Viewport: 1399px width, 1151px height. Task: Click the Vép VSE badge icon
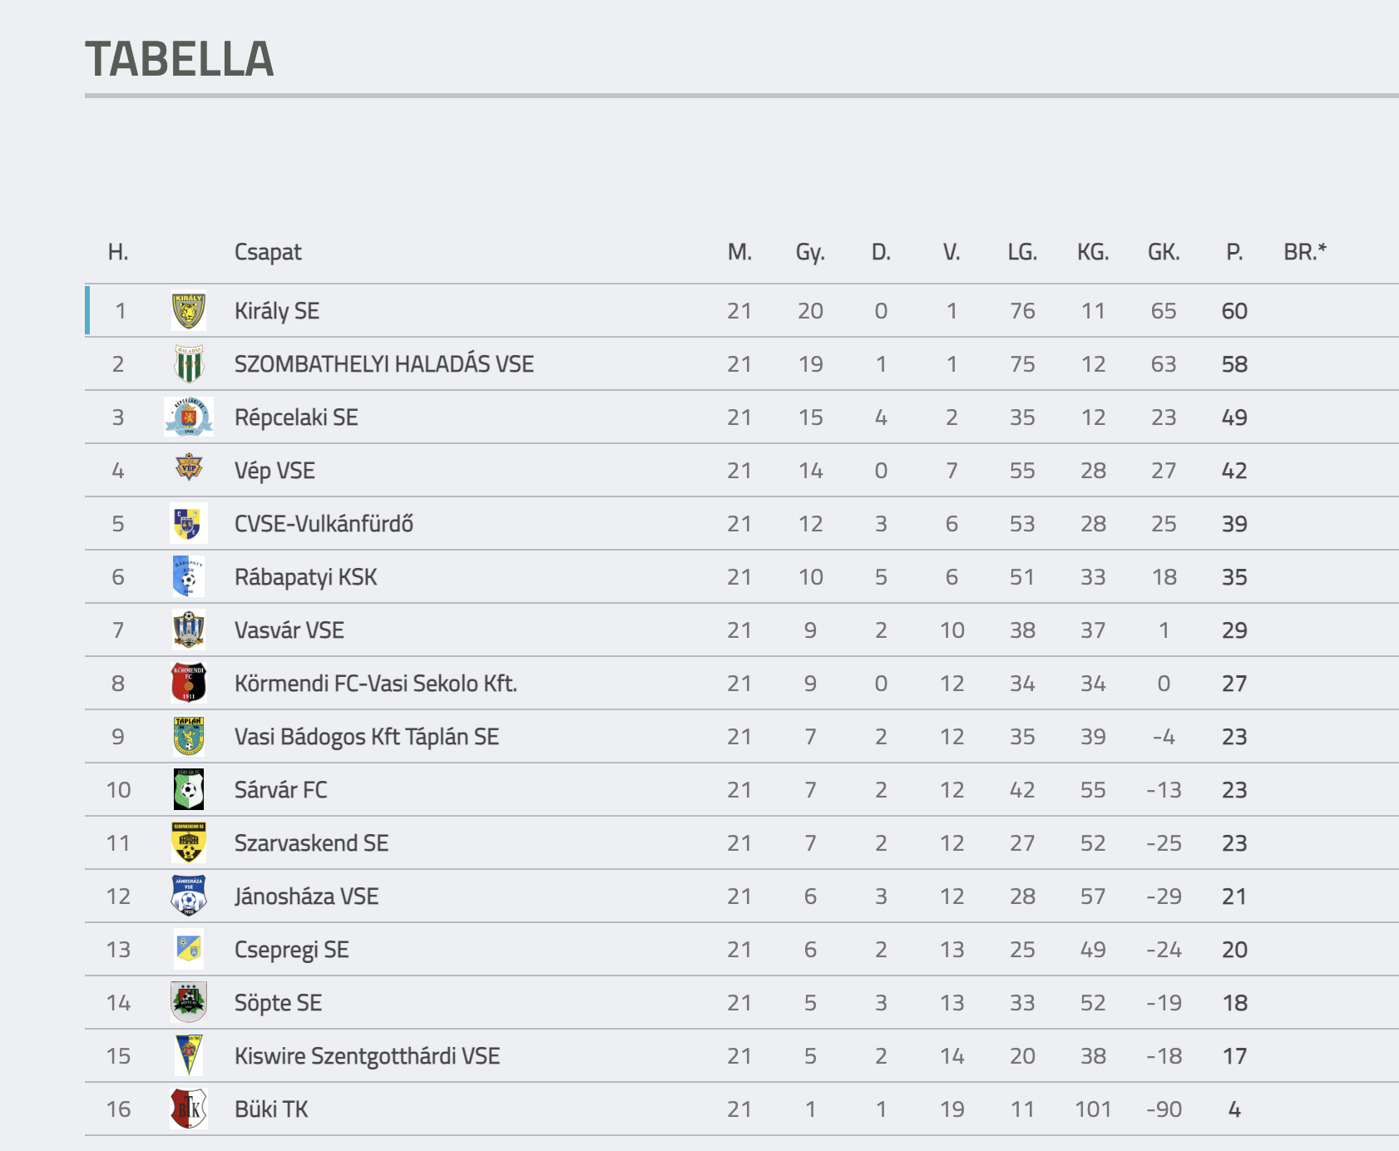click(x=189, y=469)
